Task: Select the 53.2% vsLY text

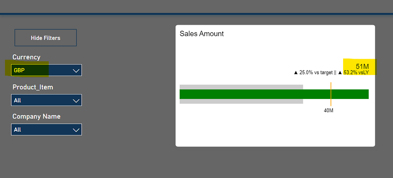Action: [x=358, y=72]
